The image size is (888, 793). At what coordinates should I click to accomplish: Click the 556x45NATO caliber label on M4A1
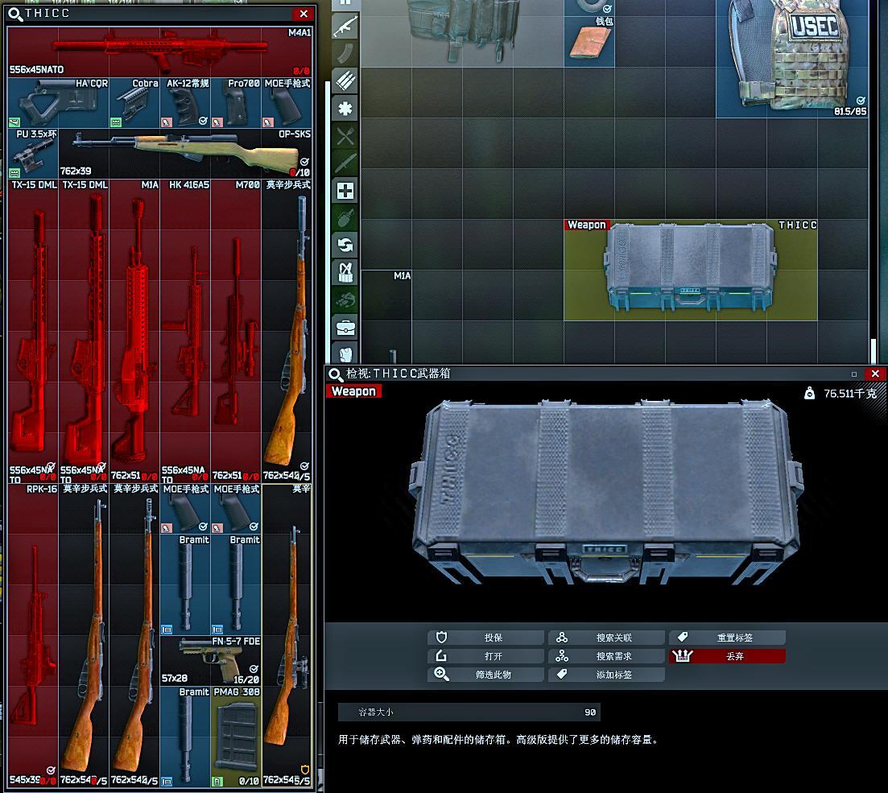pyautogui.click(x=37, y=70)
